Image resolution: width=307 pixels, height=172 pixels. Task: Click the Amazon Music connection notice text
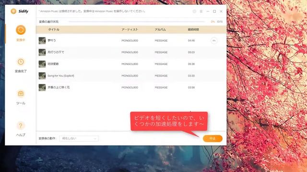(x=92, y=11)
